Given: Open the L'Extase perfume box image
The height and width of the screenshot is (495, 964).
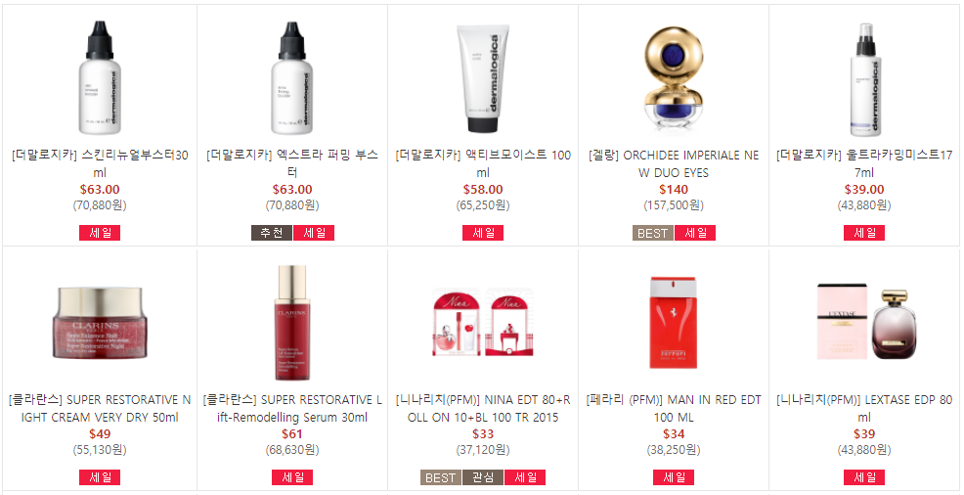Looking at the screenshot, I should (x=864, y=323).
